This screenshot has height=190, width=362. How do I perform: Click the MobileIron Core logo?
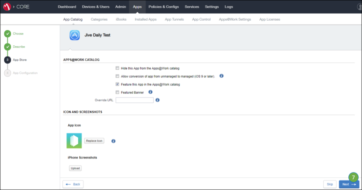(x=8, y=7)
